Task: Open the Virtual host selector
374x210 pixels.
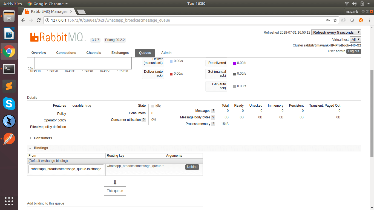Action: 355,40
